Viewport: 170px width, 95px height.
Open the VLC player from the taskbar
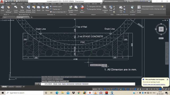pyautogui.click(x=95, y=93)
